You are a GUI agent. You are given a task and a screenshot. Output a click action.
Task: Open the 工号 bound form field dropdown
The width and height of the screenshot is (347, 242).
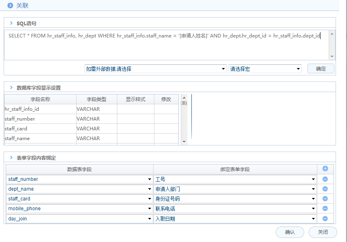[313, 179]
